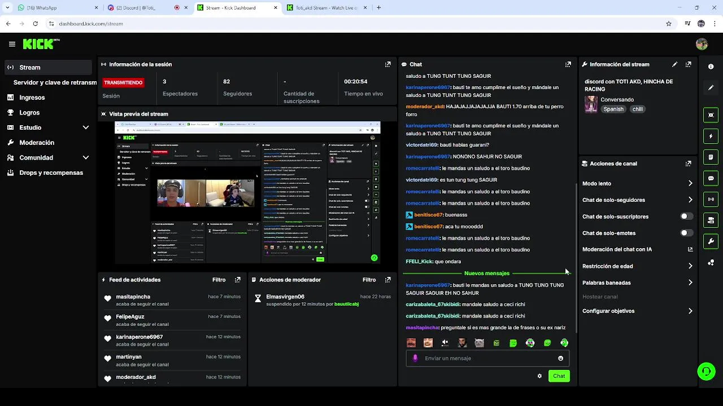Open chat settings gear next to Chat button
The width and height of the screenshot is (723, 406).
pyautogui.click(x=539, y=376)
